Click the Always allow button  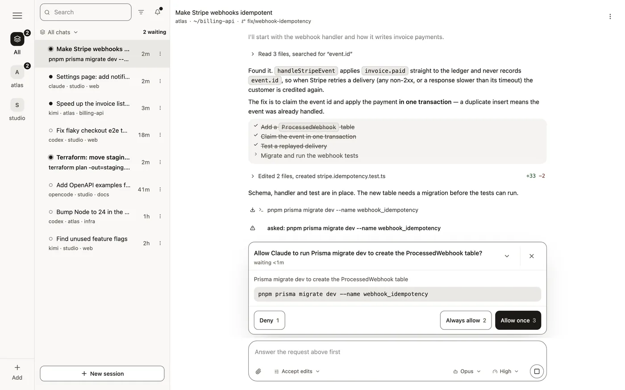[x=466, y=320]
